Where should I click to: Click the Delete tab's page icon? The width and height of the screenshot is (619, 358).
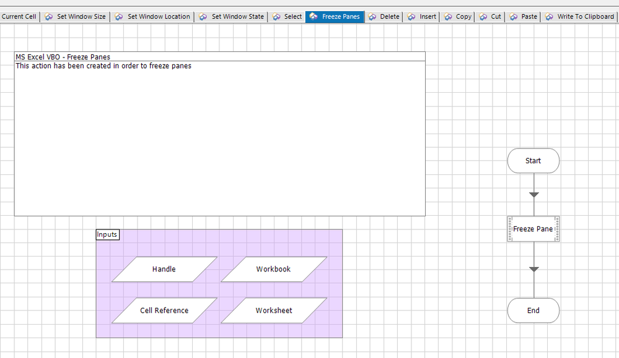tap(372, 17)
